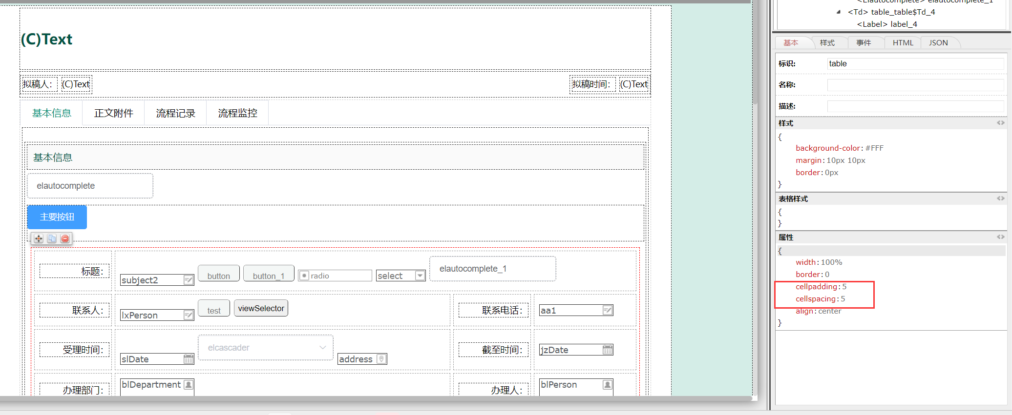Click the edit icon in the lxPerson field
Screen dimensions: 1012x415
189,315
